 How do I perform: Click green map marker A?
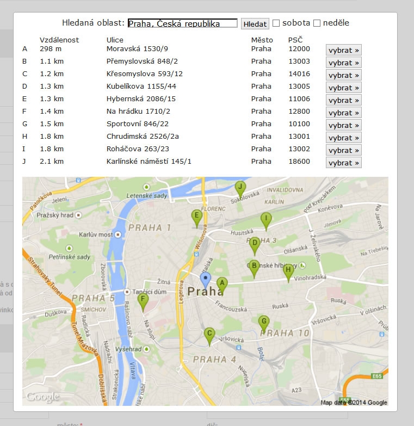pos(221,283)
